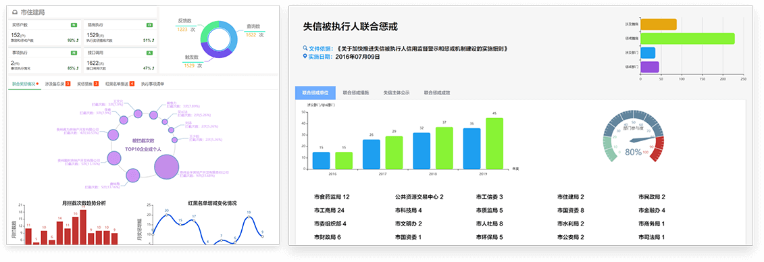Screen dimensions: 764x262
Task: Click the green badge on 接口调用 card
Action: (149, 52)
